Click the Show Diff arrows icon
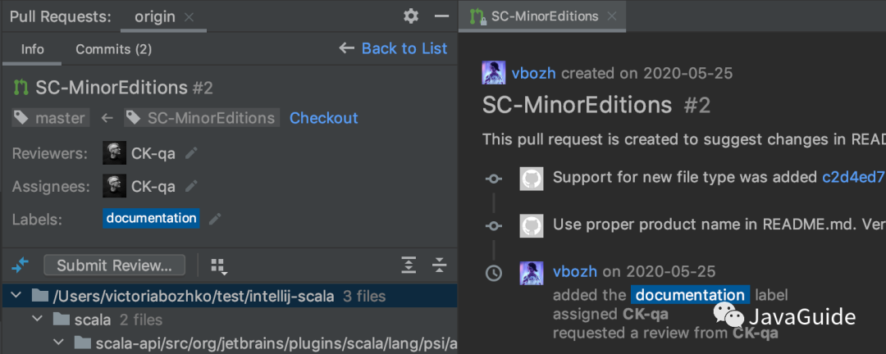Screen dimensions: 886x354 click(x=21, y=265)
